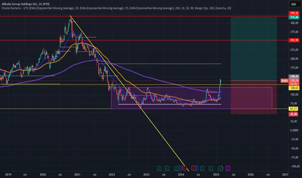This screenshot has height=178, width=302.
Task: Select the BABA price label tag
Action: coord(285,81)
